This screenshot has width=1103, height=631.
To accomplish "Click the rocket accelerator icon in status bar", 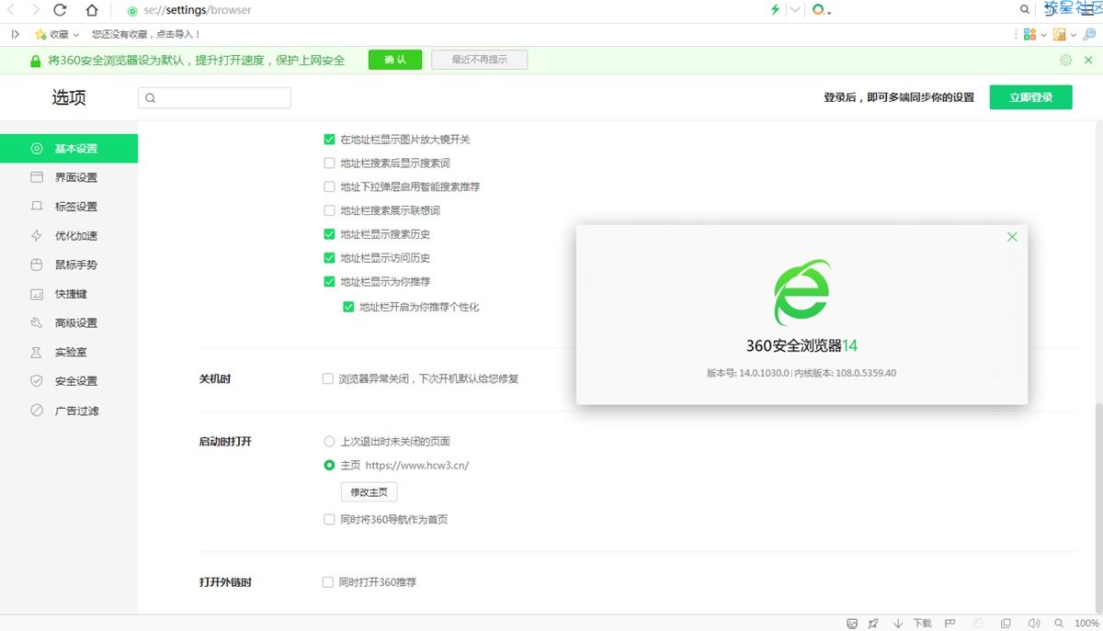I will [873, 623].
